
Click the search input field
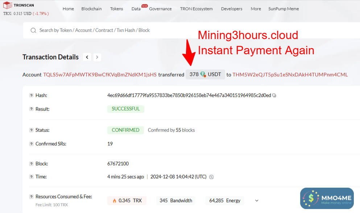click(x=191, y=30)
